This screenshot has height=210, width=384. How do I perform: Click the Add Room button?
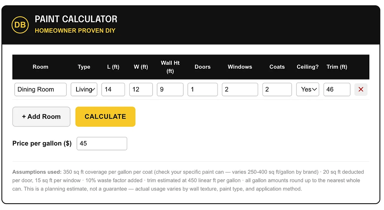point(41,117)
